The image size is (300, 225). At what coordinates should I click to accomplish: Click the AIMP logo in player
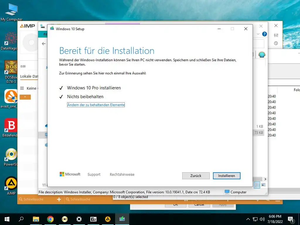27,26
